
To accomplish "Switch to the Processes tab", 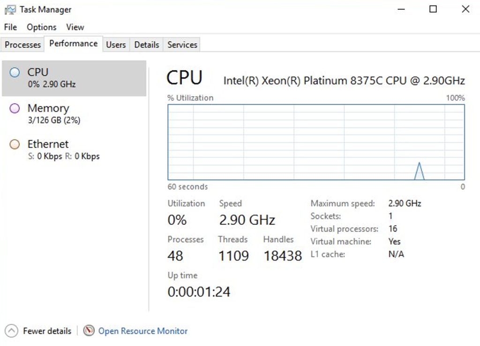I will (x=22, y=44).
